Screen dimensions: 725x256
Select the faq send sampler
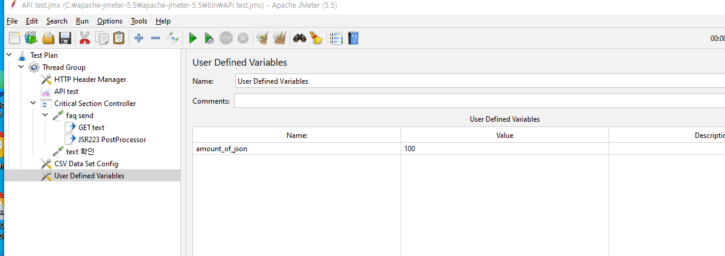pos(80,115)
